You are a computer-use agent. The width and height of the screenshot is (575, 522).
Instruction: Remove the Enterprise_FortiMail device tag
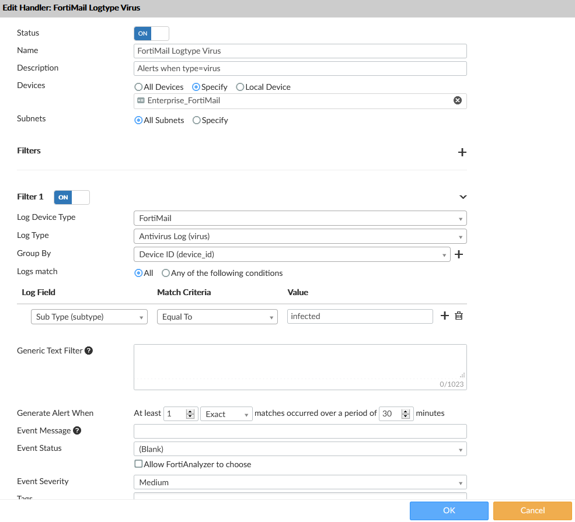click(x=457, y=100)
